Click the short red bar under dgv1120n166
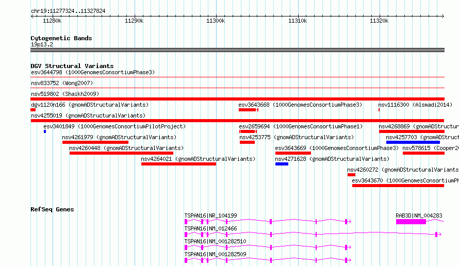The image size is (459, 266). pyautogui.click(x=33, y=110)
